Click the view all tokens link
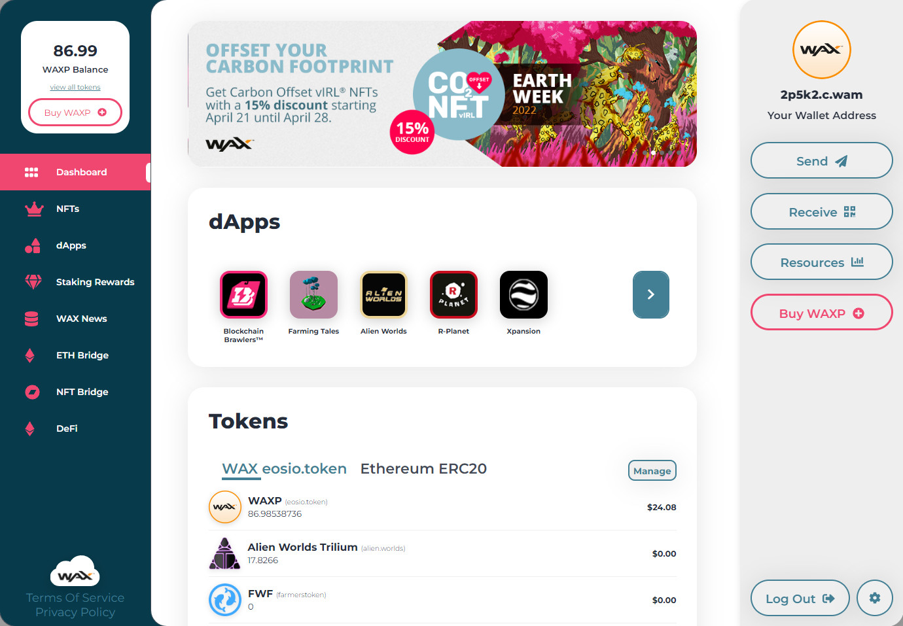This screenshot has width=903, height=626. (75, 87)
